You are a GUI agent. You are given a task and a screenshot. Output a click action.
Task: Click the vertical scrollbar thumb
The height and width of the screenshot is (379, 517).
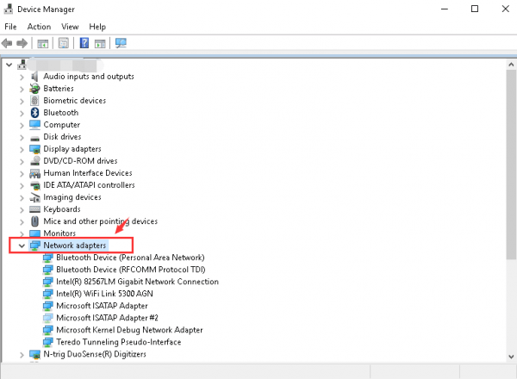pyautogui.click(x=511, y=165)
